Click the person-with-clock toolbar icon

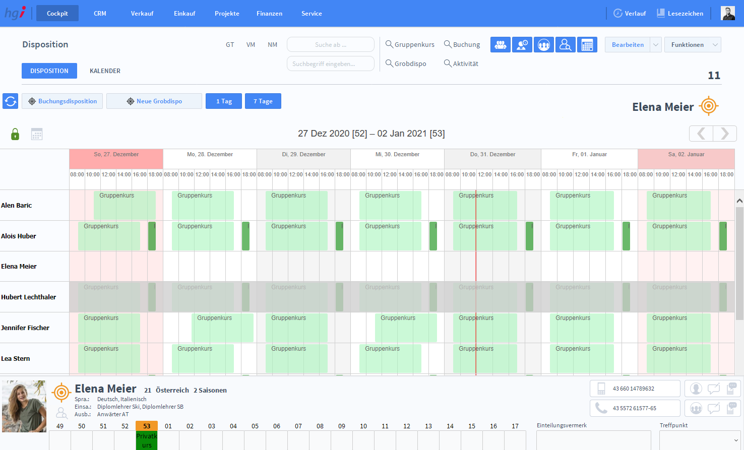(522, 45)
